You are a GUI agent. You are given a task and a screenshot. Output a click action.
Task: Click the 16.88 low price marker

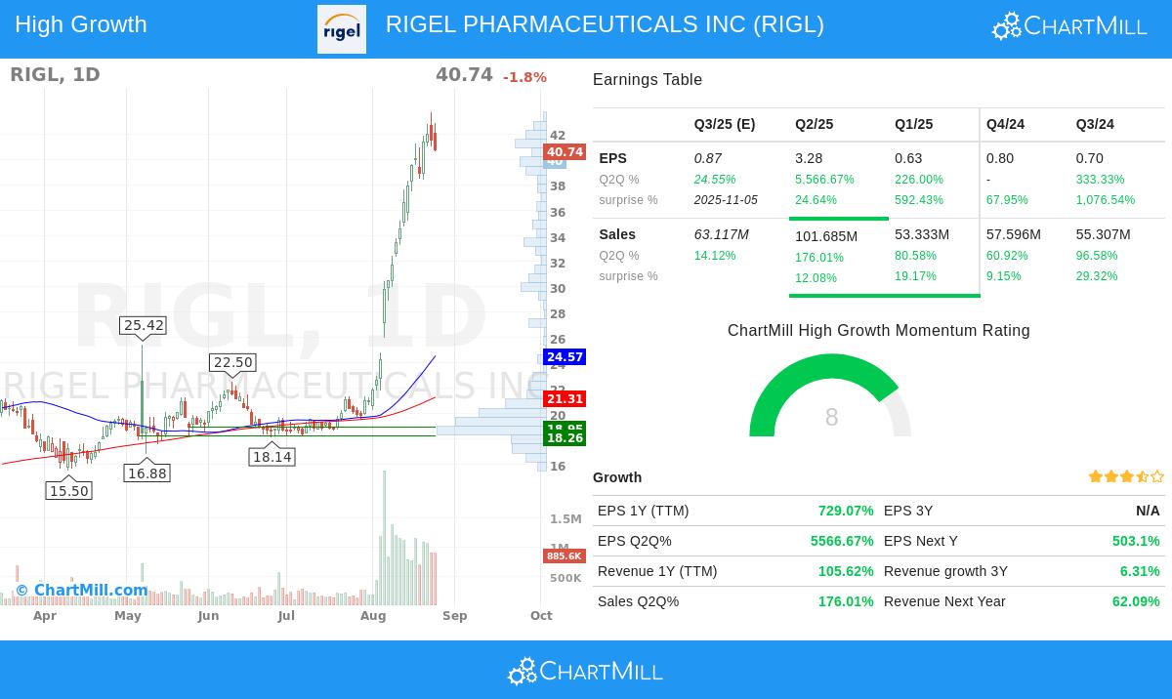pos(147,473)
